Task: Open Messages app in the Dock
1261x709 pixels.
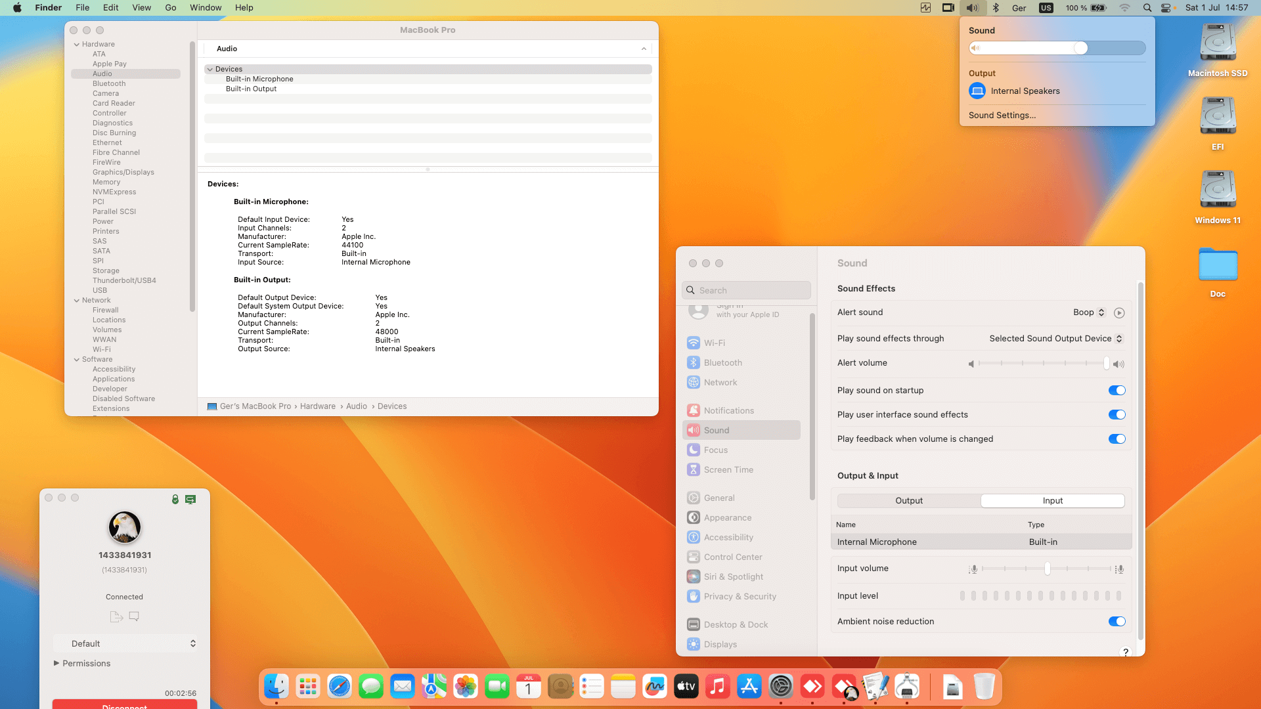Action: [371, 687]
